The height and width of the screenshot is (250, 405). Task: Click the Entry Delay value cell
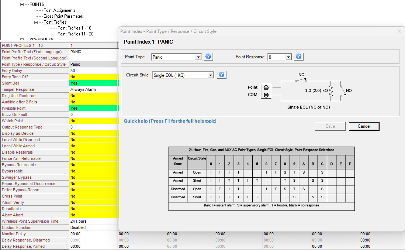tap(93, 71)
